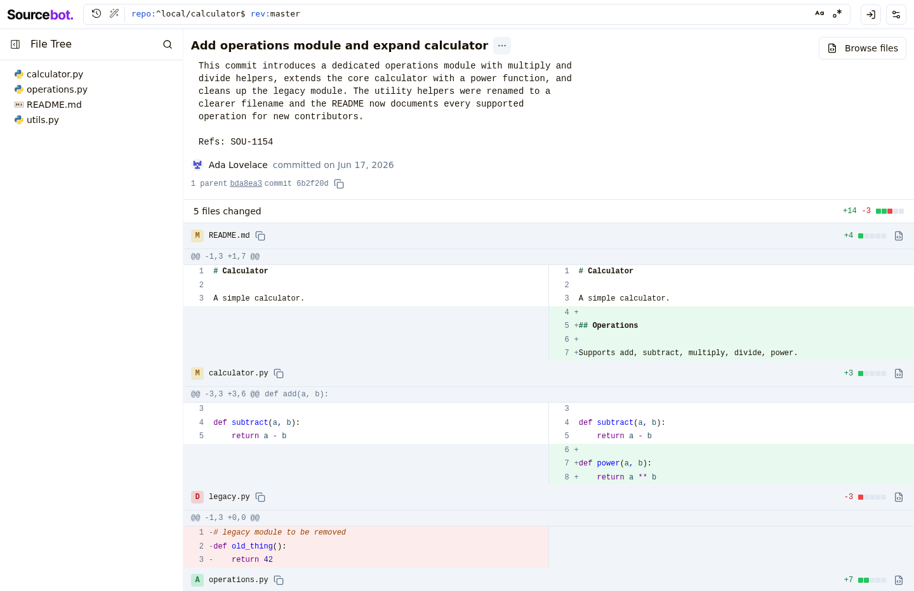914x591 pixels.
Task: Expand commit message ellipsis button
Action: point(502,46)
